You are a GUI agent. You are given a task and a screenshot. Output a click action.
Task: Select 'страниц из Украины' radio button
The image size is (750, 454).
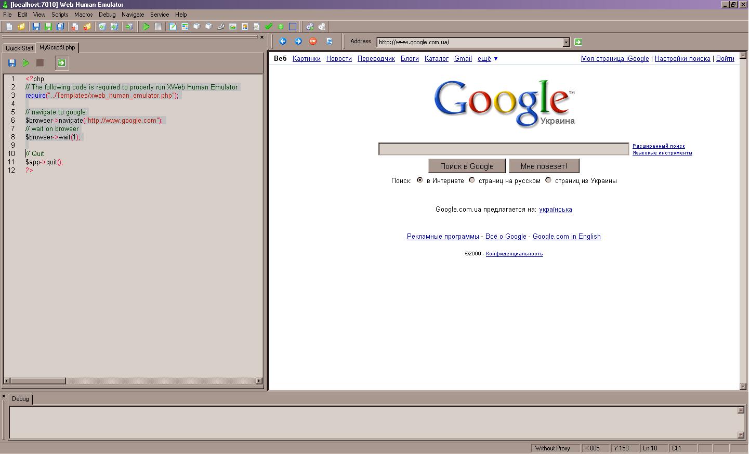tap(548, 180)
